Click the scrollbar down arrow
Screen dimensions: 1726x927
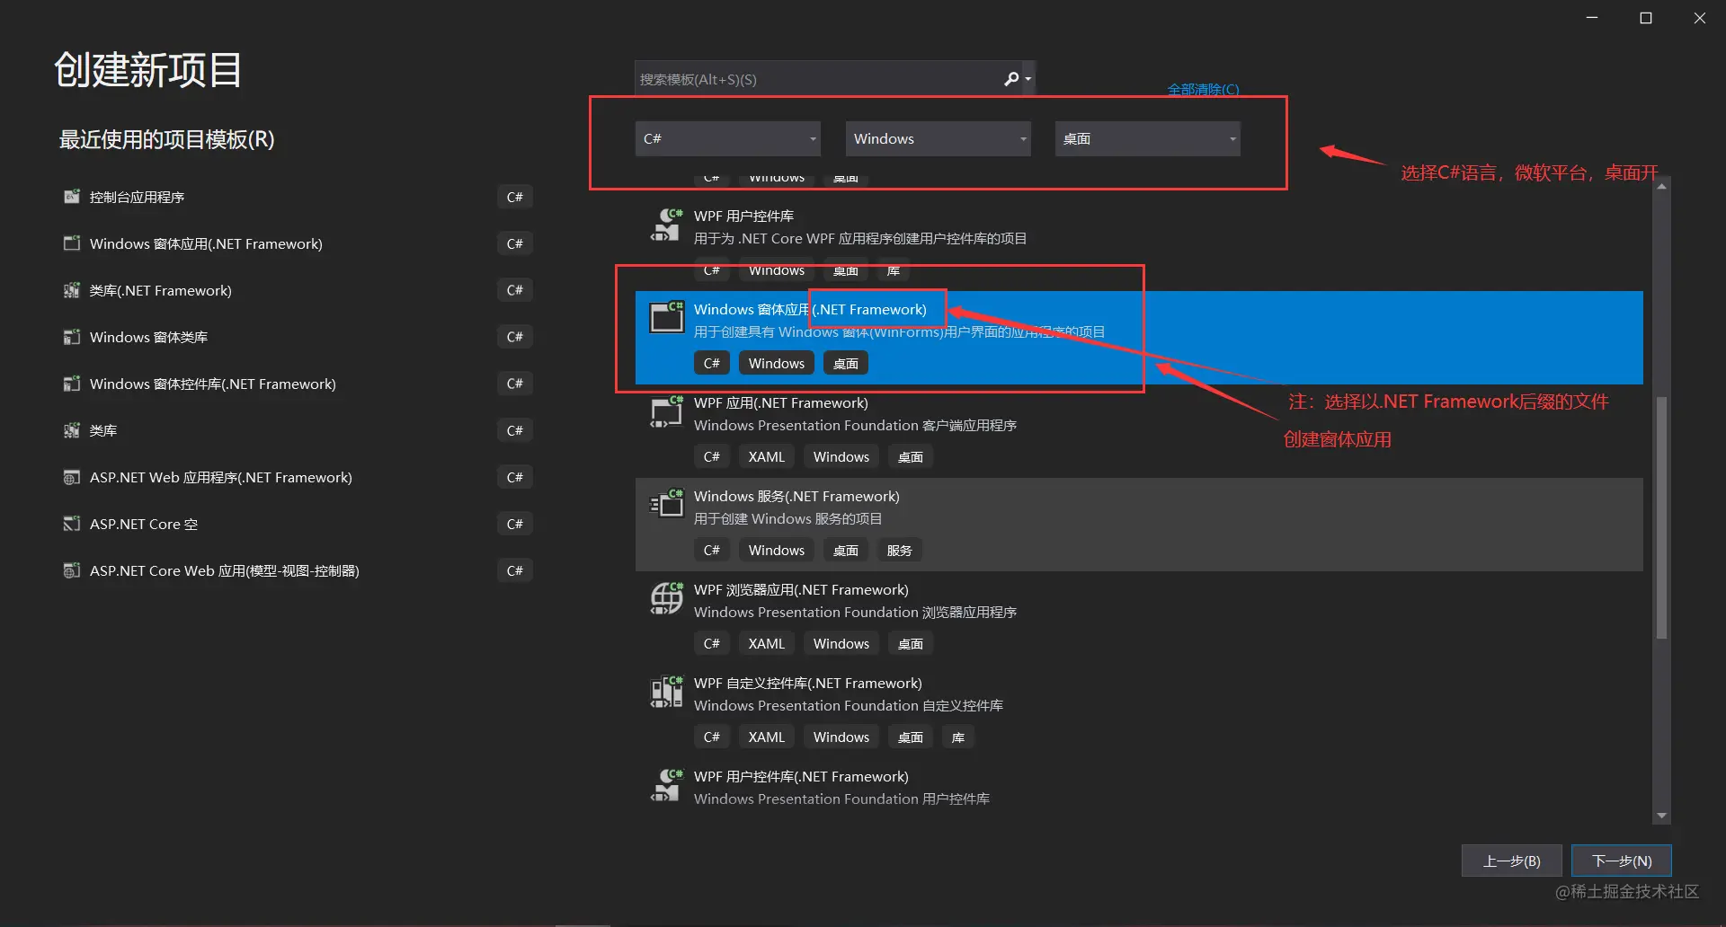(x=1661, y=816)
